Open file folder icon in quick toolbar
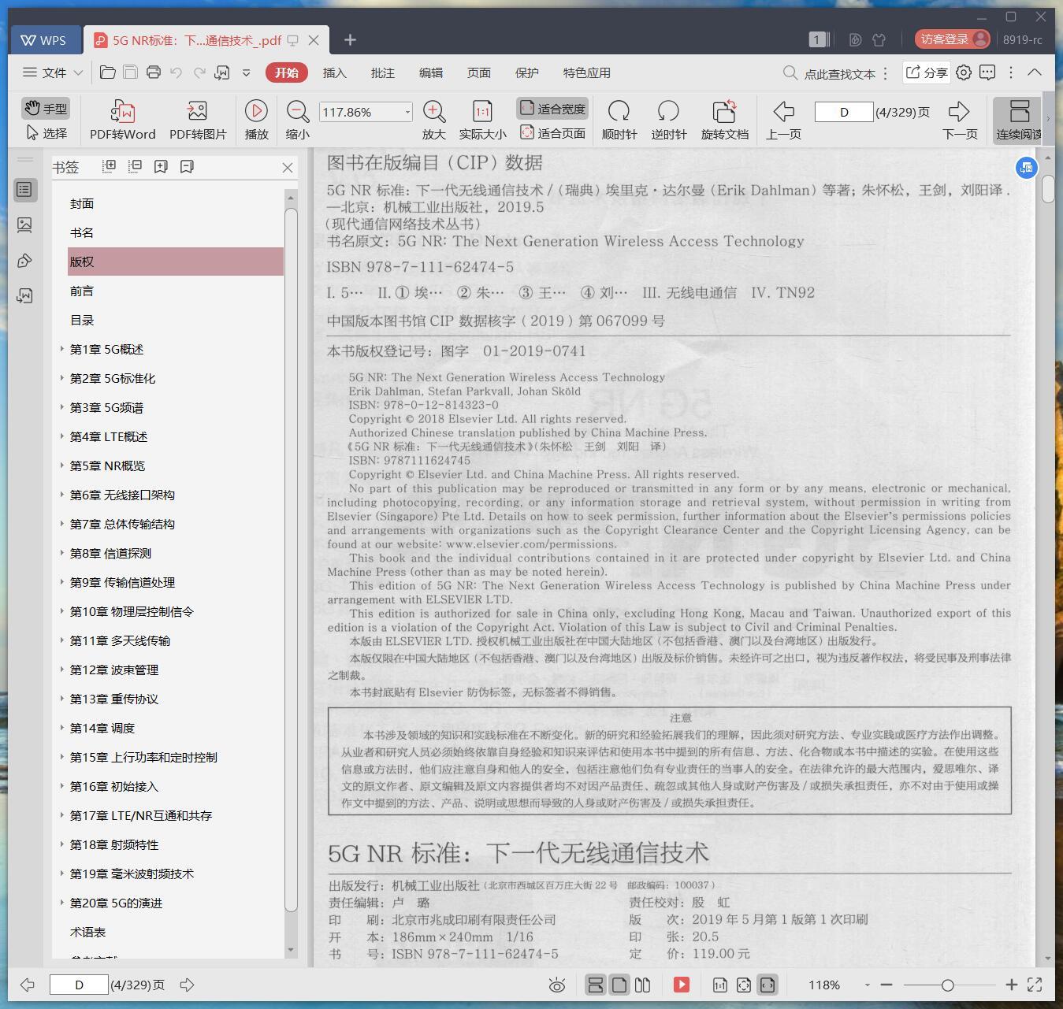 point(108,72)
